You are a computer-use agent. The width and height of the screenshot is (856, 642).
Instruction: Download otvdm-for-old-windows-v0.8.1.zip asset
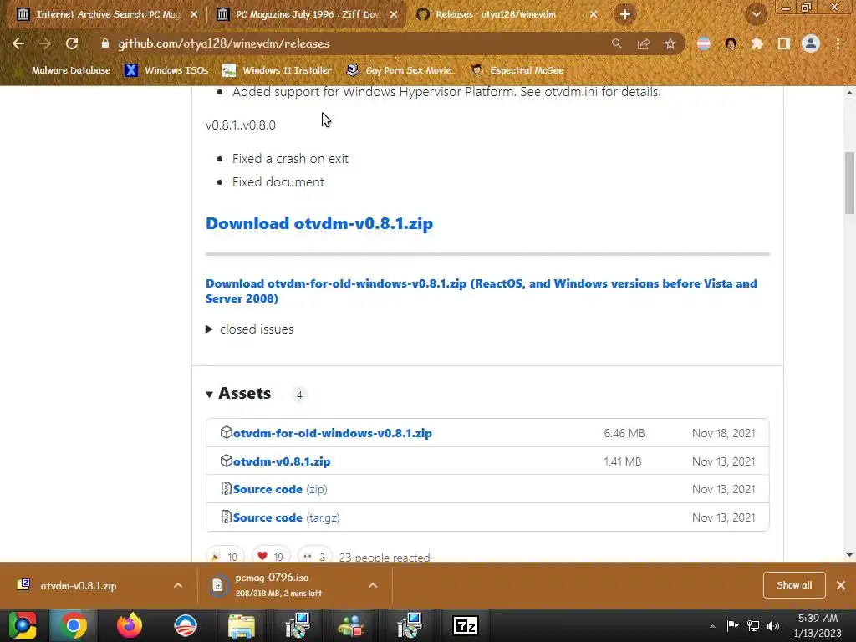(333, 433)
